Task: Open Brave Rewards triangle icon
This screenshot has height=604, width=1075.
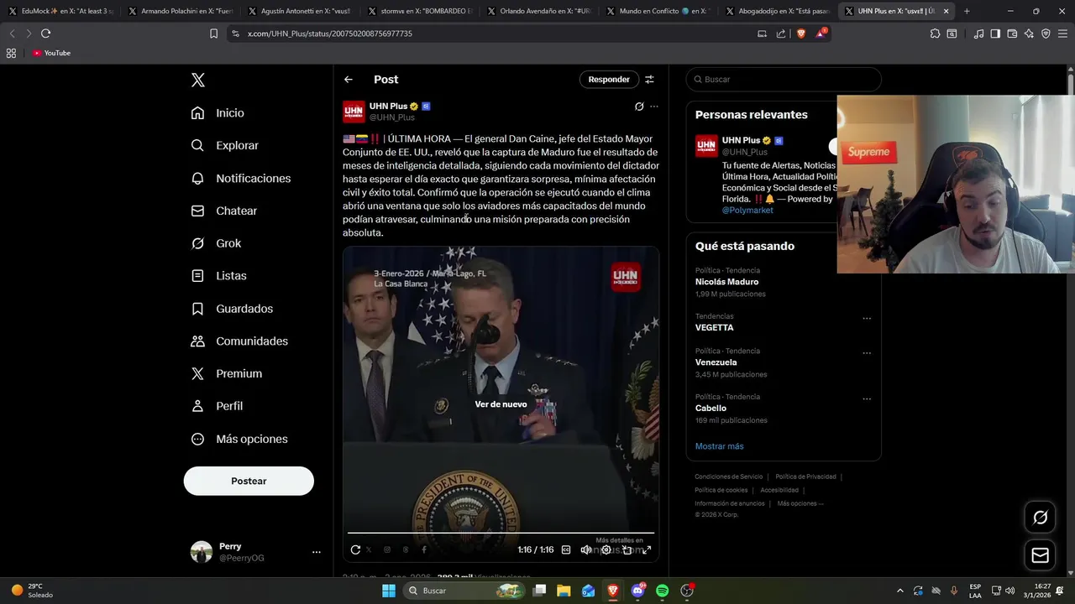Action: (x=821, y=34)
